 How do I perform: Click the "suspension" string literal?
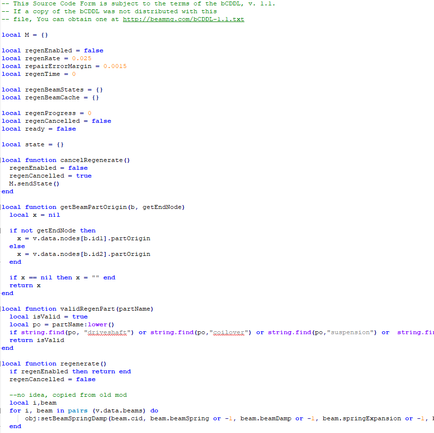coord(350,333)
